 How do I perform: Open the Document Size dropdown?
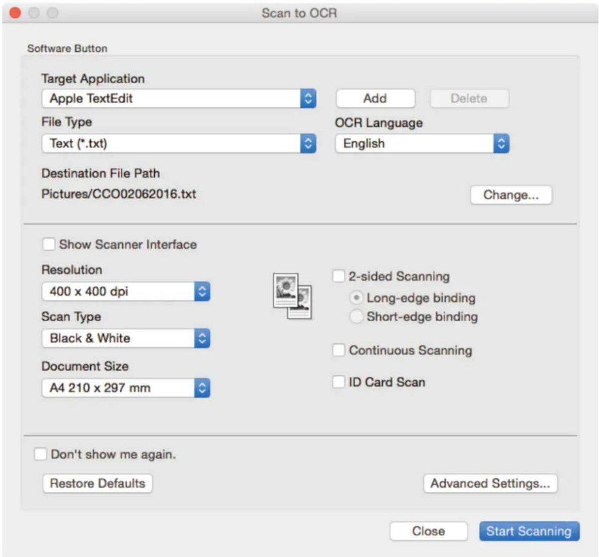point(126,388)
